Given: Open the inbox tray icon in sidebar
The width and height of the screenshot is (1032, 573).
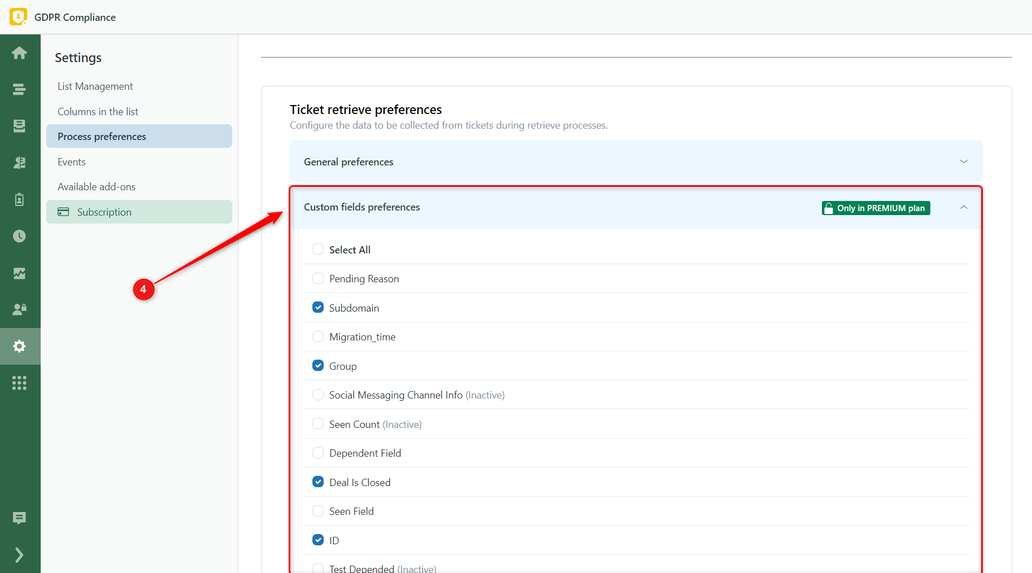Looking at the screenshot, I should click(19, 126).
